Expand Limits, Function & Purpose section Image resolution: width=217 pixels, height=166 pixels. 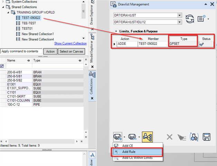[x=116, y=31]
